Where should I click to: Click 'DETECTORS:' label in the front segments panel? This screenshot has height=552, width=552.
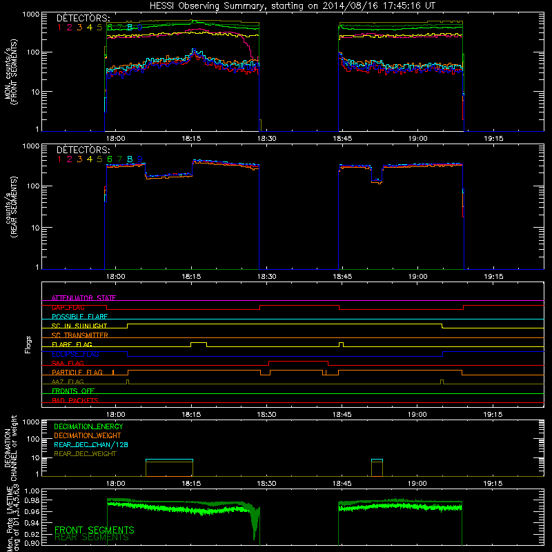coord(83,18)
